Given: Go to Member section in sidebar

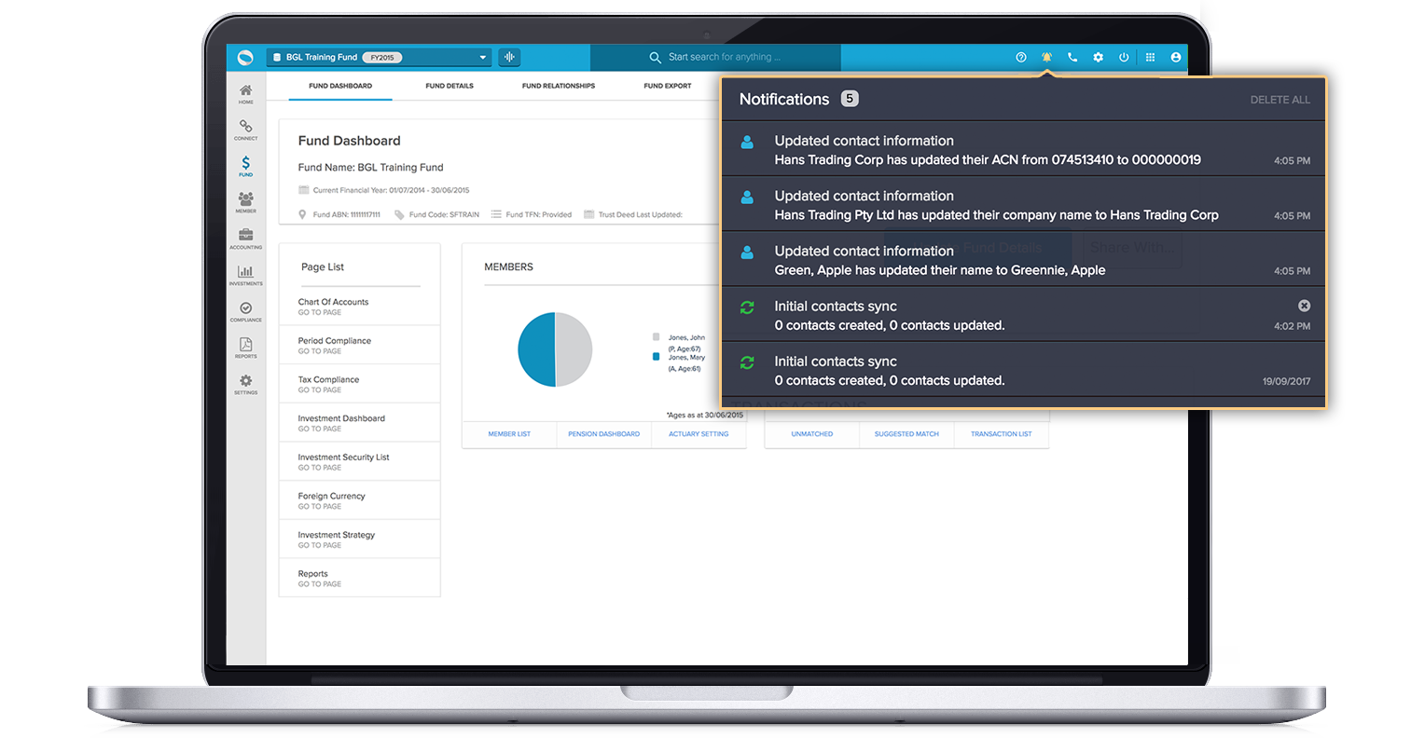Looking at the screenshot, I should click(x=245, y=201).
